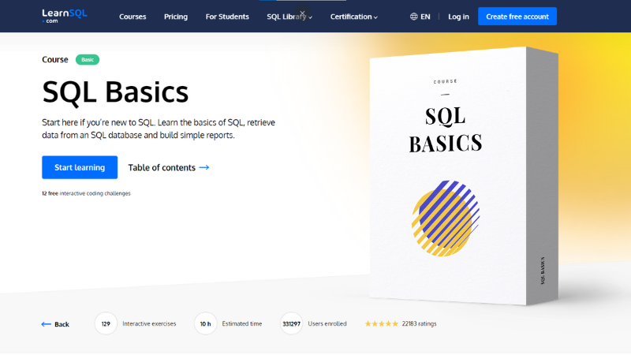Click the SQL Basics course box image
The width and height of the screenshot is (631, 355).
tap(464, 176)
